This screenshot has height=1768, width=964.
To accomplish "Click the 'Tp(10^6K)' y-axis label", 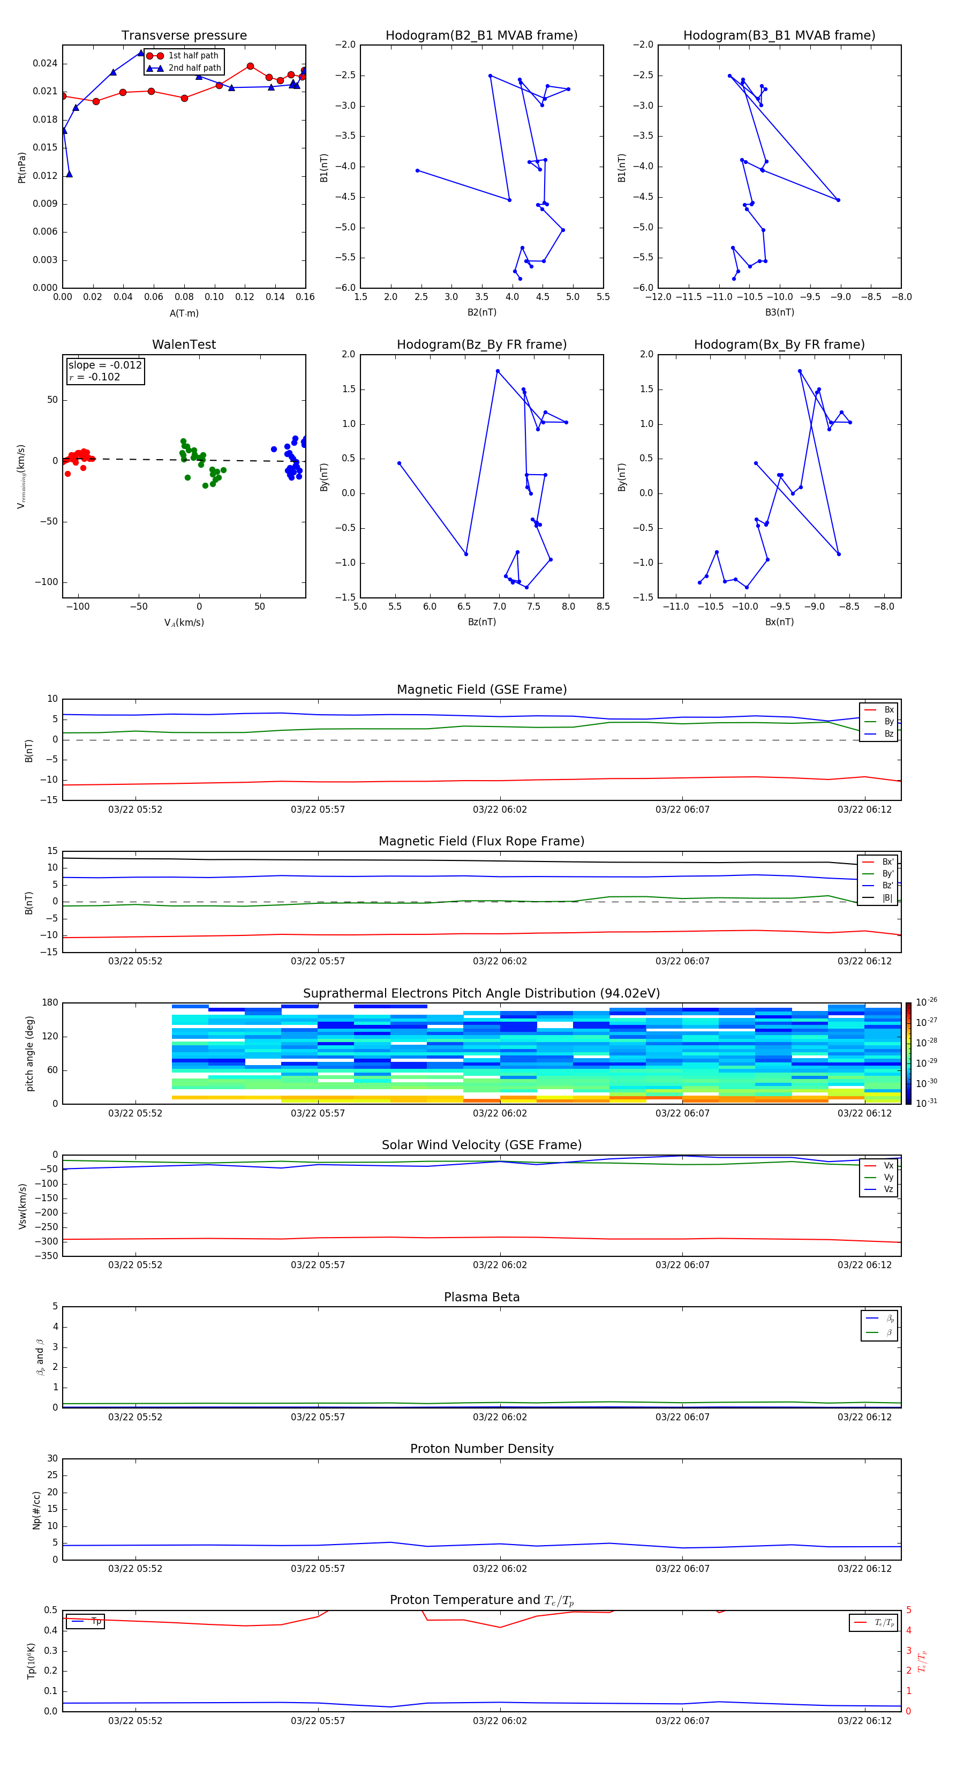I will pos(32,1661).
